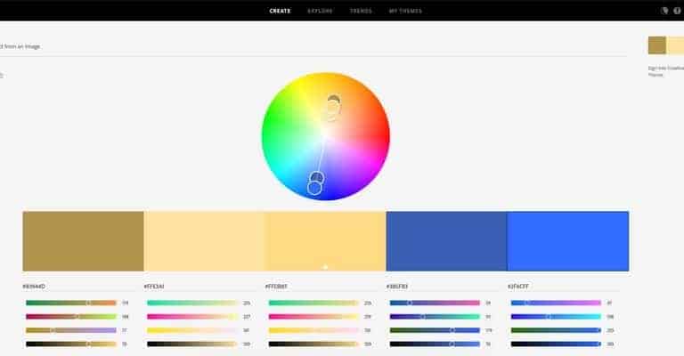Viewport: 684px width, 356px height.
Task: Adjust the blue-to-cyan slider under the bright blue swatch
Action: (x=556, y=317)
